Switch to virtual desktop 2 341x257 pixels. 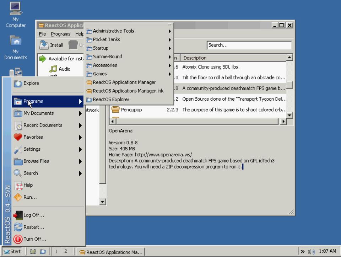(x=65, y=251)
